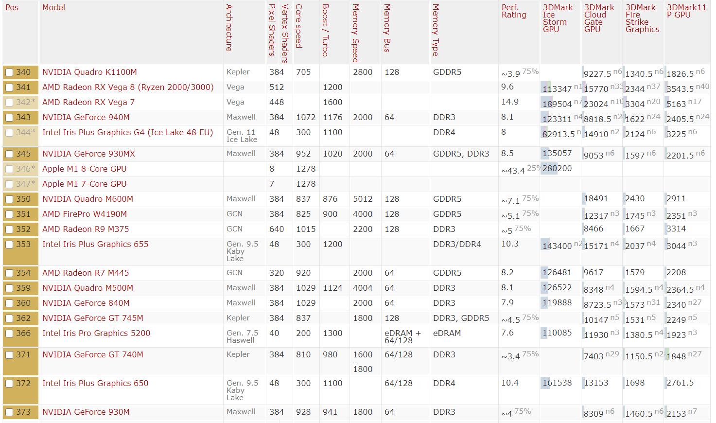Select the performance rating ~43.4
Viewport: 716px width, 423px height.
pyautogui.click(x=513, y=171)
